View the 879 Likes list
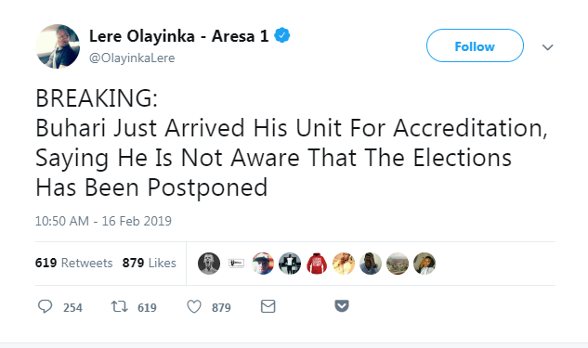Image resolution: width=588 pixels, height=348 pixels. click(x=149, y=263)
